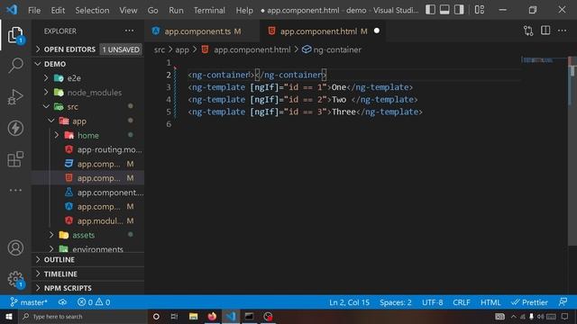
Task: Change language mode from HTML
Action: click(490, 302)
